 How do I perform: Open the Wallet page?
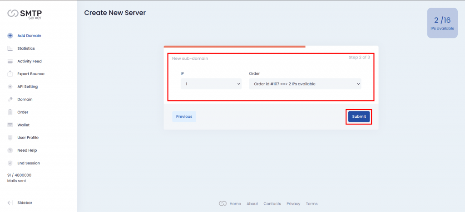click(24, 125)
